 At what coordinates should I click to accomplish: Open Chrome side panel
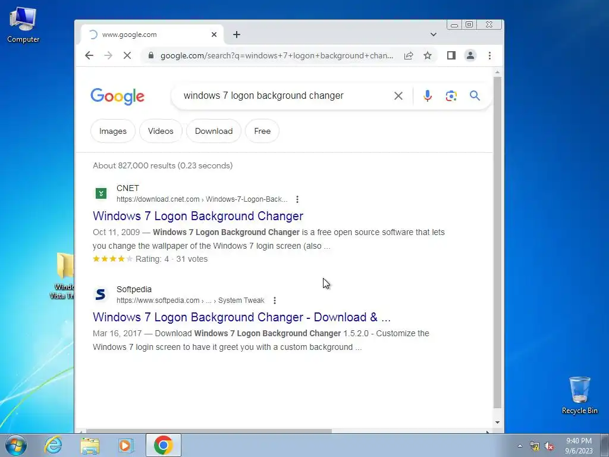(451, 55)
